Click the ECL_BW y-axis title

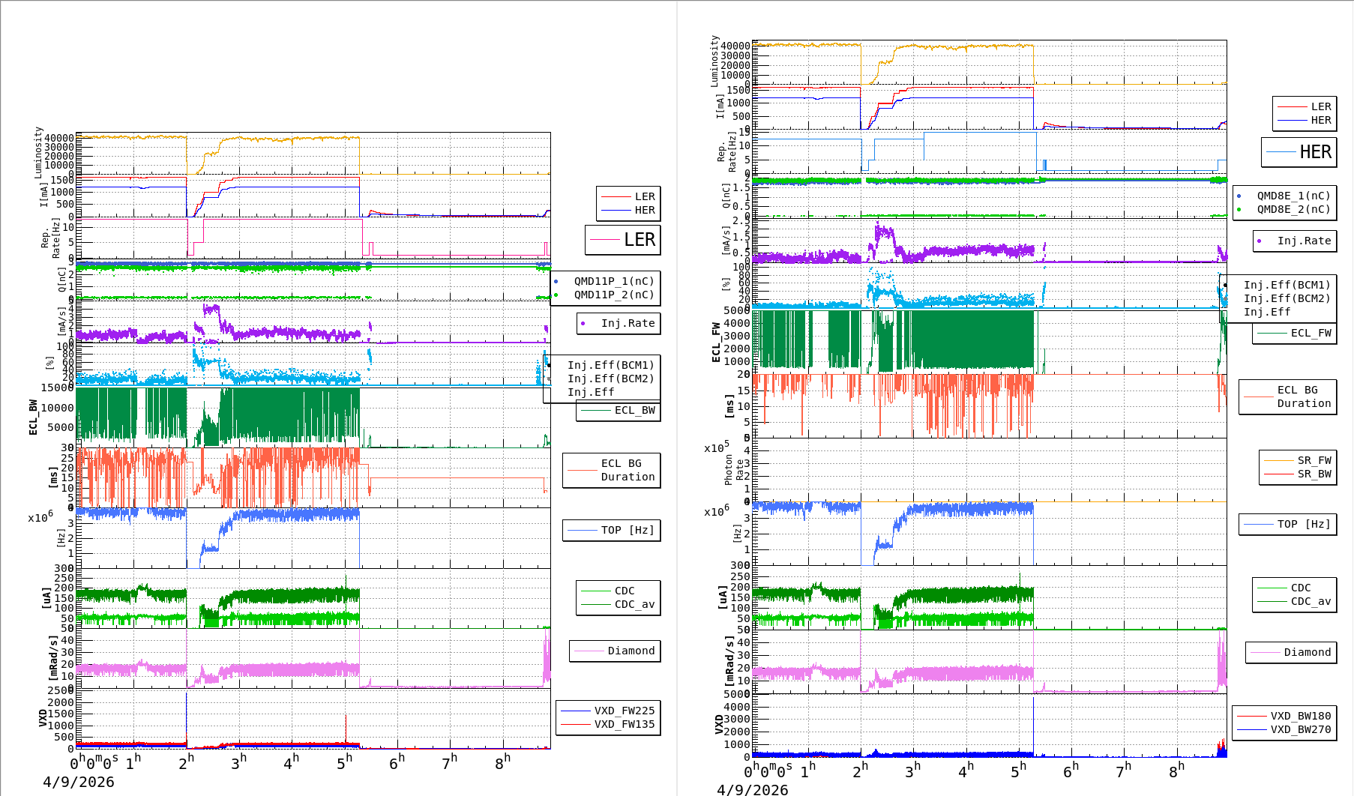coord(33,417)
